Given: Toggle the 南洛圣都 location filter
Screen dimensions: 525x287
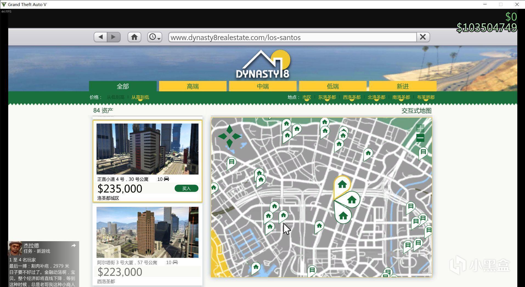Looking at the screenshot, I should click(401, 97).
